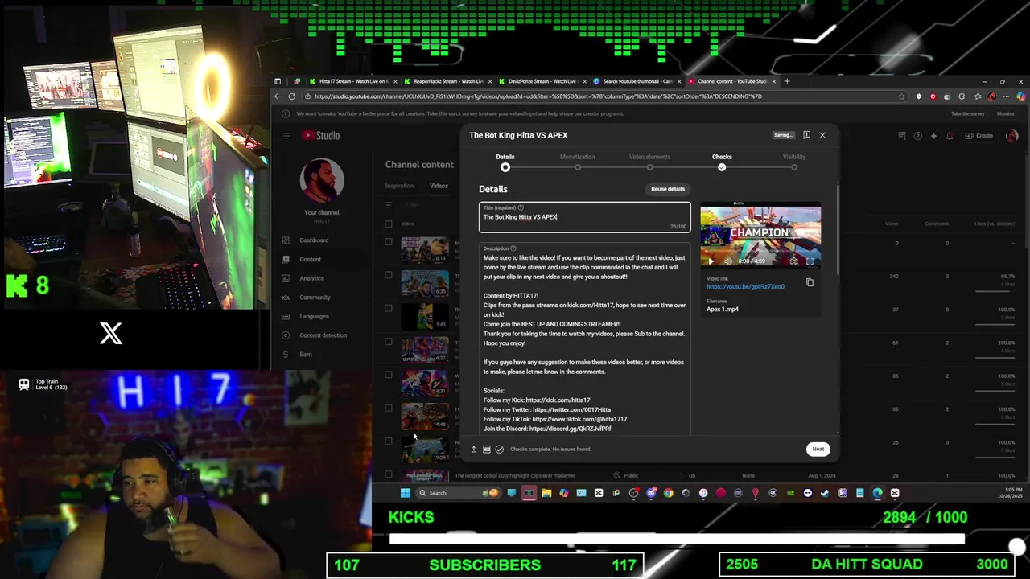Open Content detection in the sidebar
The width and height of the screenshot is (1030, 579).
tap(323, 335)
